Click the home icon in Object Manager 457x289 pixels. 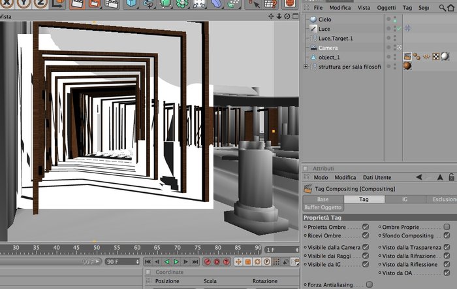click(x=450, y=8)
